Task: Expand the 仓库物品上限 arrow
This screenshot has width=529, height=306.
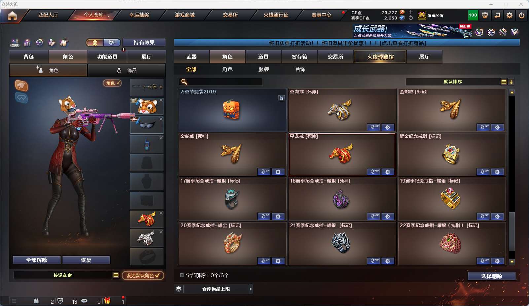Action: click(251, 289)
